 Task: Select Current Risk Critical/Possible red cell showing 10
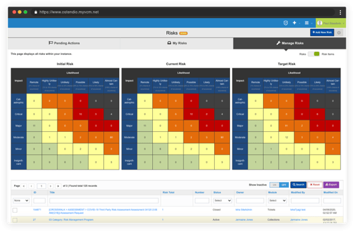pyautogui.click(x=191, y=114)
